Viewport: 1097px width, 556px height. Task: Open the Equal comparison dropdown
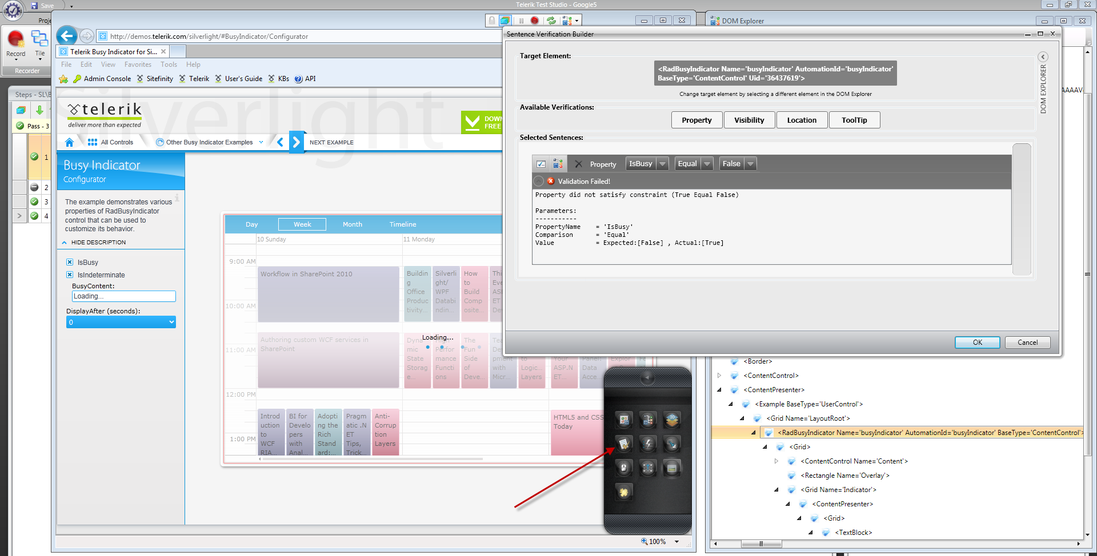click(x=707, y=164)
